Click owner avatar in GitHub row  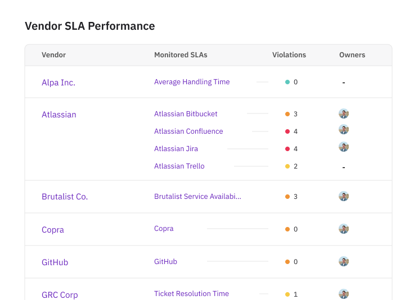[344, 261]
